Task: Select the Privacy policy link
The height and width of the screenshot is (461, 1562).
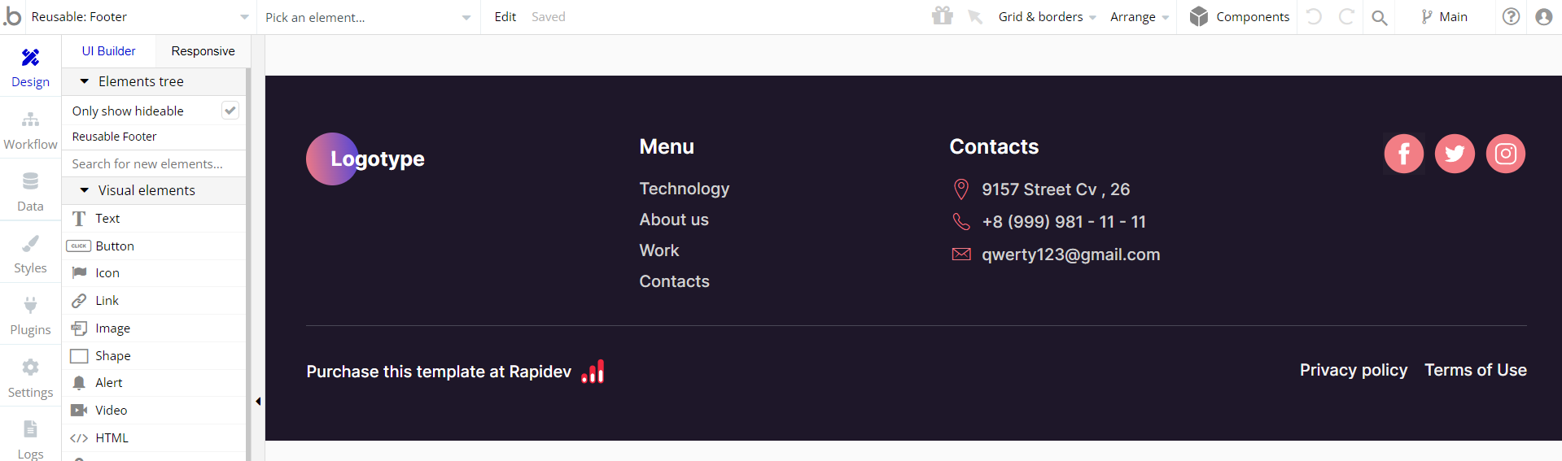Action: pyautogui.click(x=1353, y=370)
